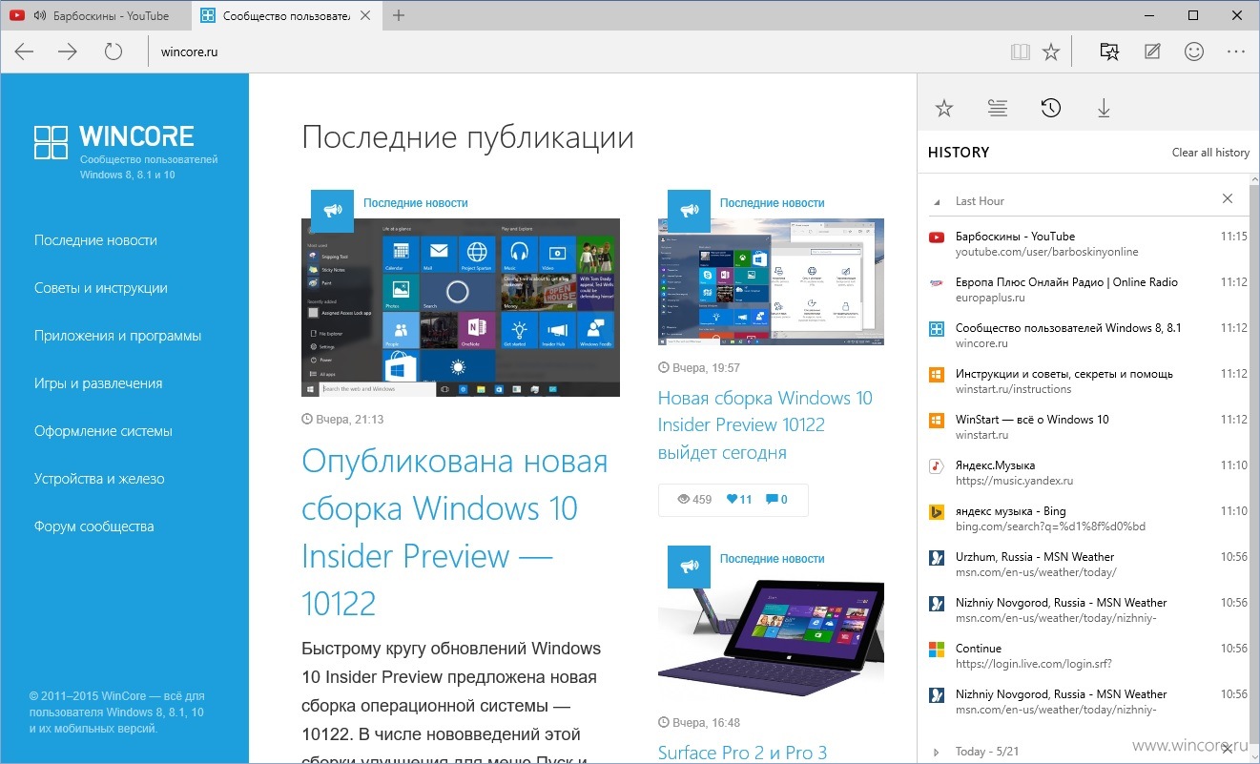Click megaphone icon above Surface Pro article
This screenshot has height=764, width=1260.
point(689,567)
